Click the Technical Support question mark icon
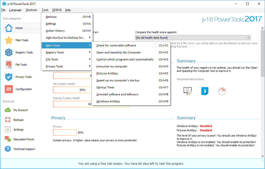Image resolution: width=265 pixels, height=169 pixels. tap(8, 149)
